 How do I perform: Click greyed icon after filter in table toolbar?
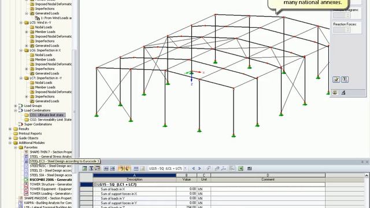[217, 168]
